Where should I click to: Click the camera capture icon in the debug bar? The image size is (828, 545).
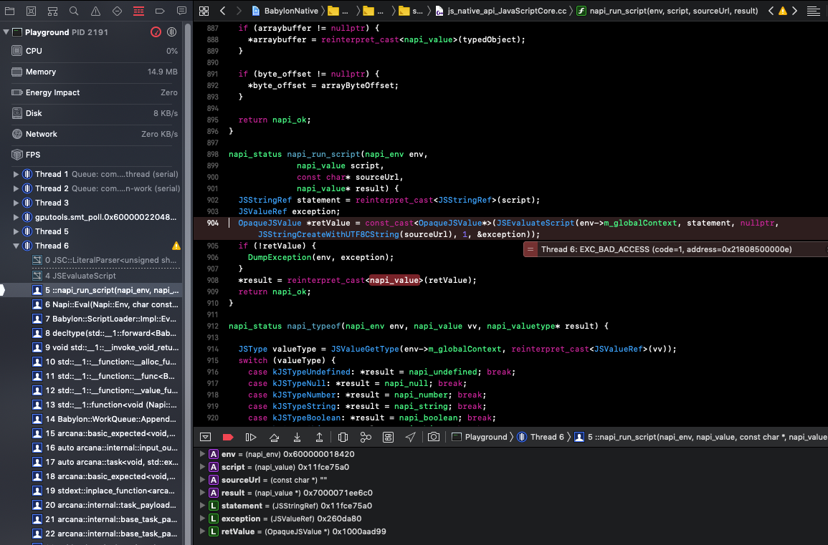[x=434, y=437]
